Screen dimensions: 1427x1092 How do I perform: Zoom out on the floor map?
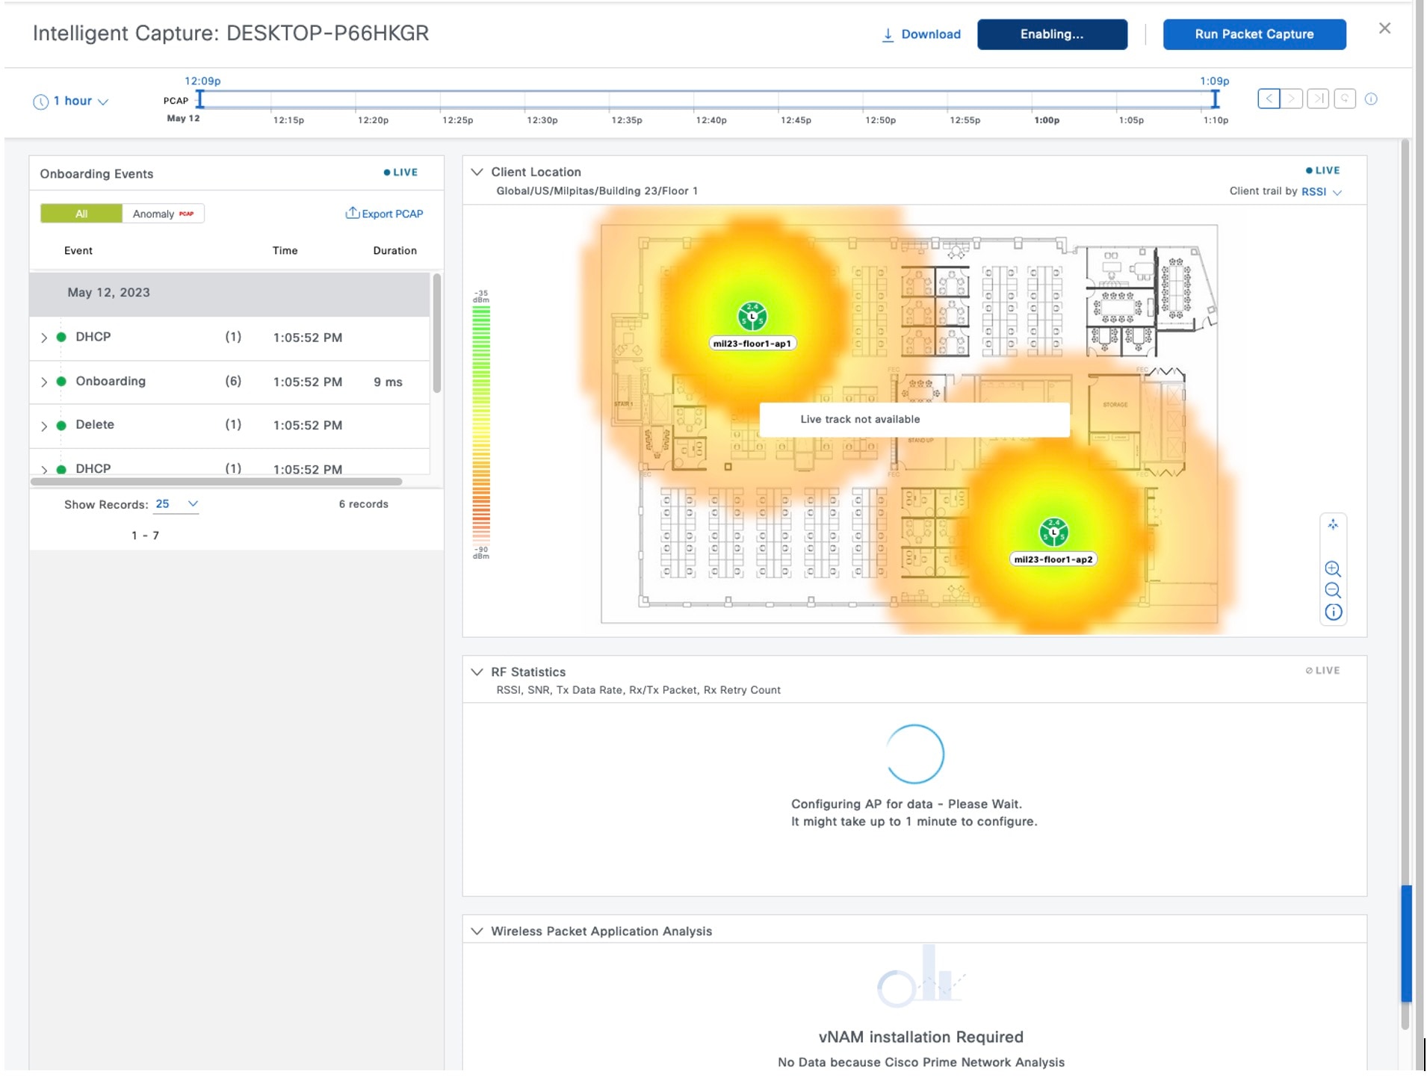[x=1333, y=590]
